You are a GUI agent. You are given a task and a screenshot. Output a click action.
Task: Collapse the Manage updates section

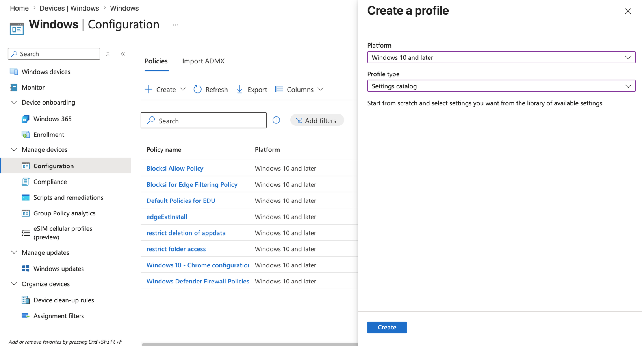point(14,252)
